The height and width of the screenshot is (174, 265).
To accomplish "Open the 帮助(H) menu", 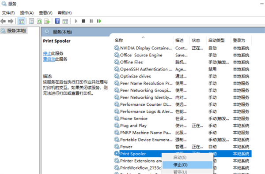I will tap(65, 13).
